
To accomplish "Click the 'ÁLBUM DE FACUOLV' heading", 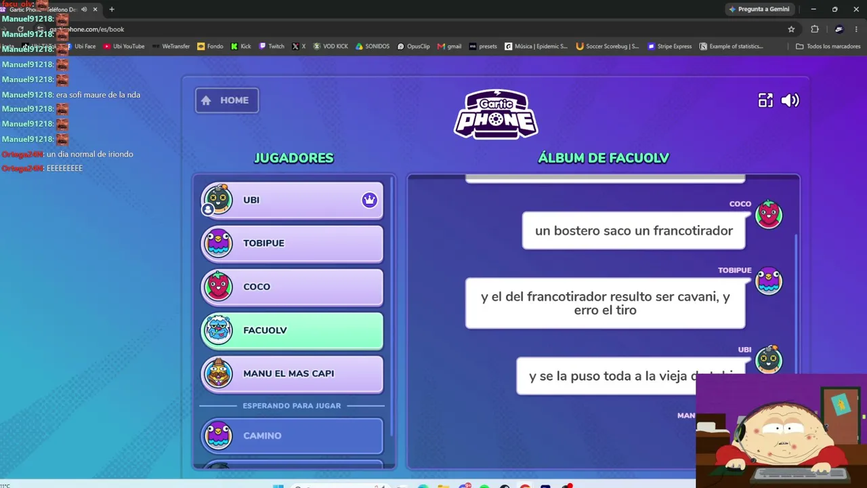I will coord(604,158).
